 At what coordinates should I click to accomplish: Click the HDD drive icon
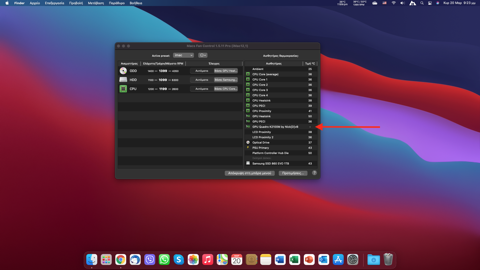pos(123,80)
